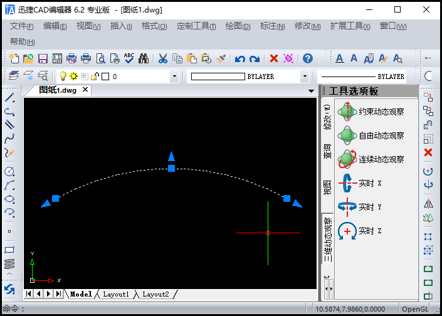Select the Ellipse draw tool
The height and width of the screenshot is (316, 442).
point(9,199)
